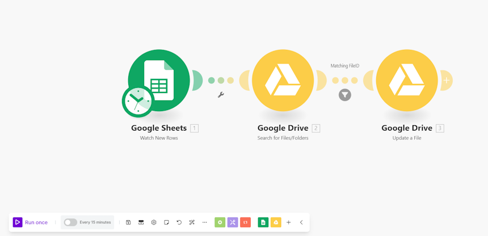Open scenario inputs and outputs icon
The width and height of the screenshot is (488, 236).
click(141, 222)
